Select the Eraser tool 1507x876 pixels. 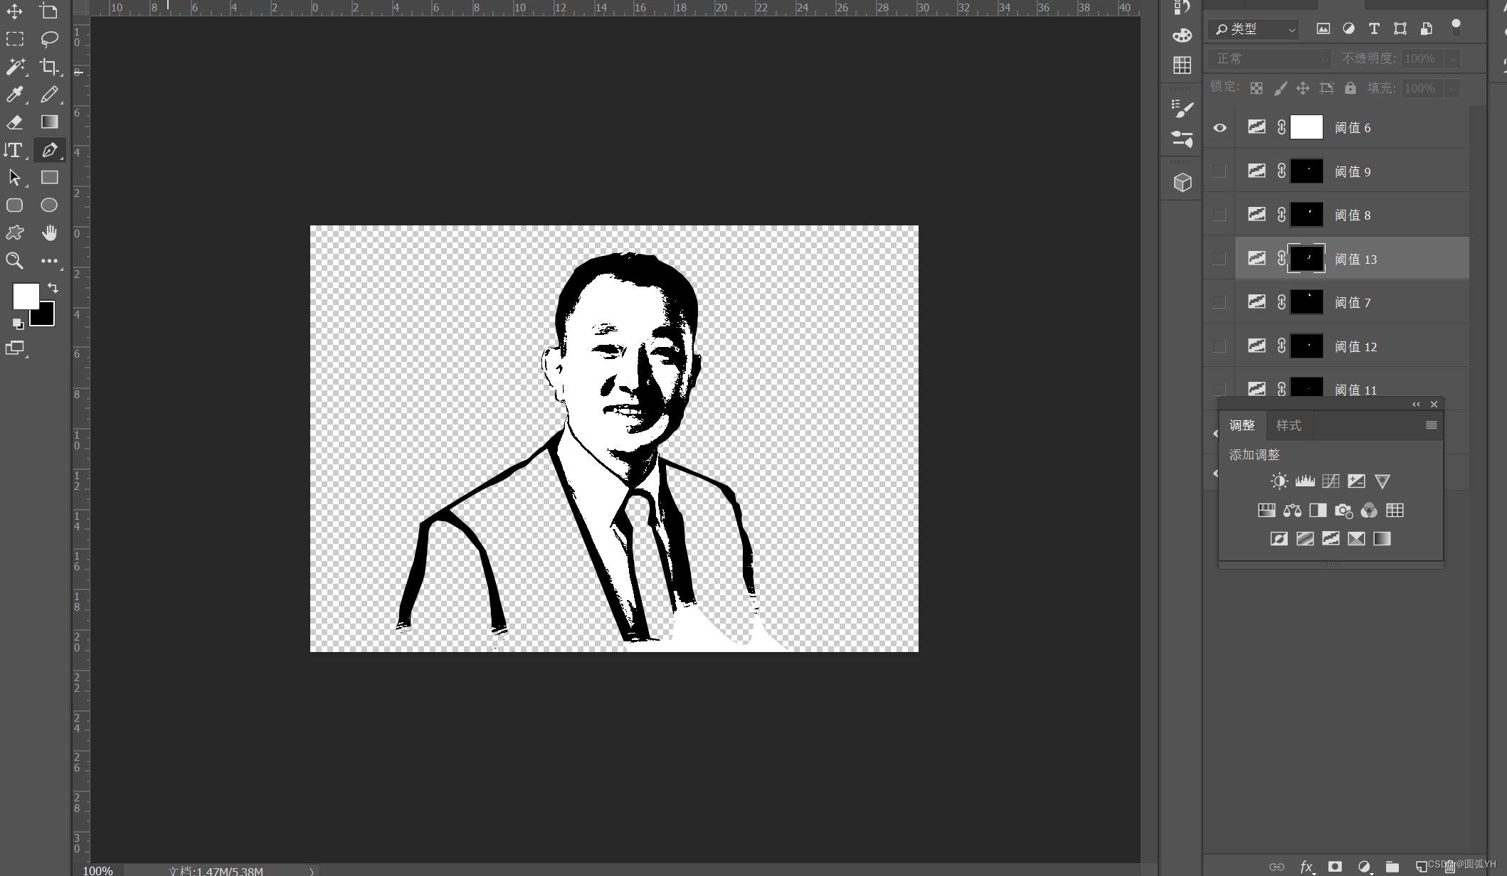tap(14, 122)
